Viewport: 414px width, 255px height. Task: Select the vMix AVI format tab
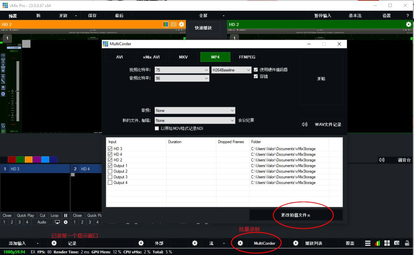(151, 57)
